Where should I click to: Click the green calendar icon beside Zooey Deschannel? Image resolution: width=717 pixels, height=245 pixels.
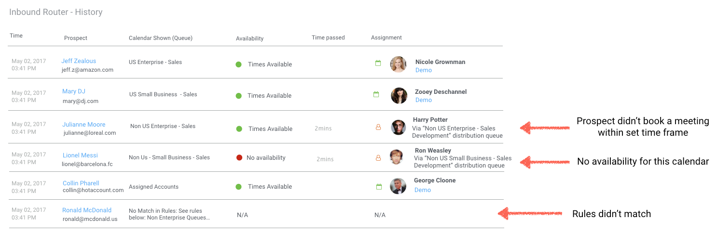tap(376, 94)
